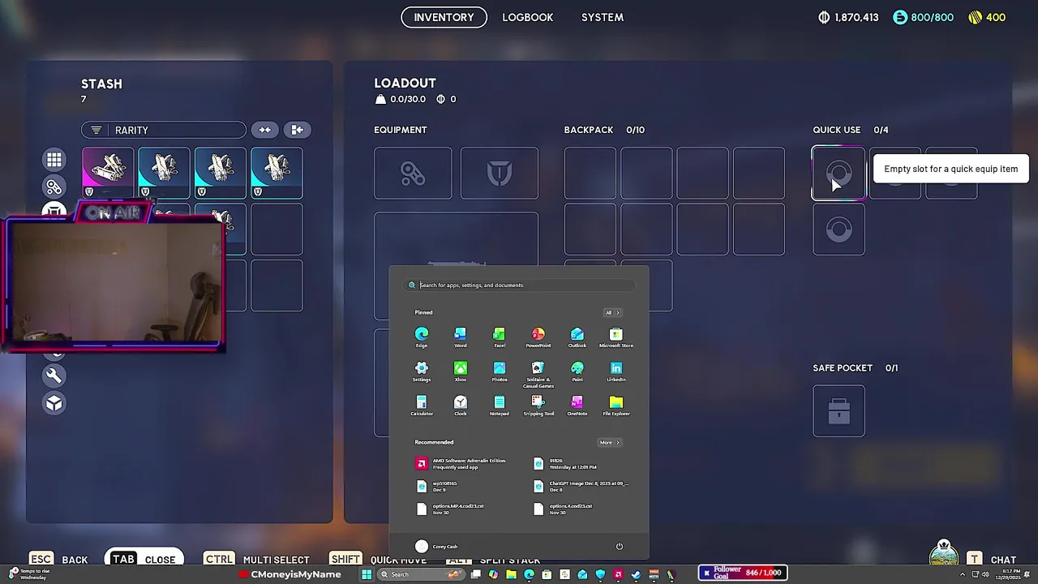Click the Multi Select prompt
Image resolution: width=1038 pixels, height=584 pixels.
(256, 560)
